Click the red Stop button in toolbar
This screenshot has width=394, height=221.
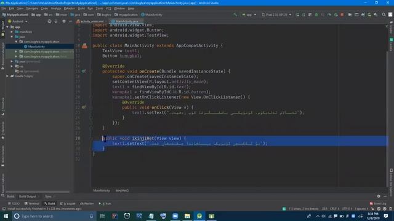pos(342,15)
